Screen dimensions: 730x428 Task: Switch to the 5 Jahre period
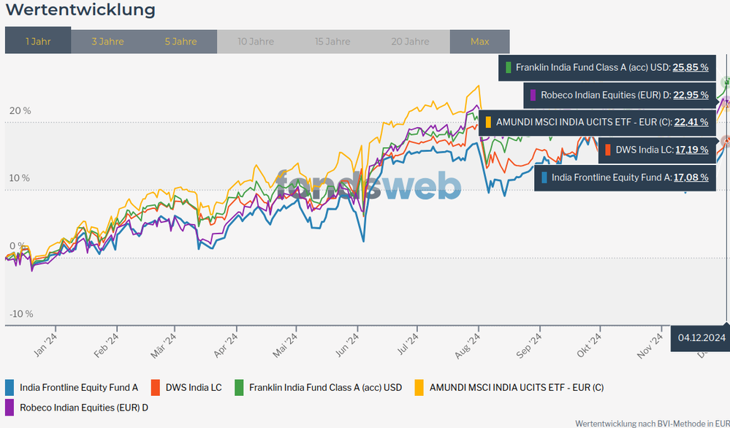(x=180, y=41)
